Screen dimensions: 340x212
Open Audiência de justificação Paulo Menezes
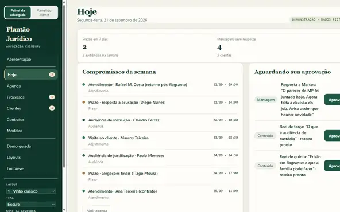click(160, 158)
